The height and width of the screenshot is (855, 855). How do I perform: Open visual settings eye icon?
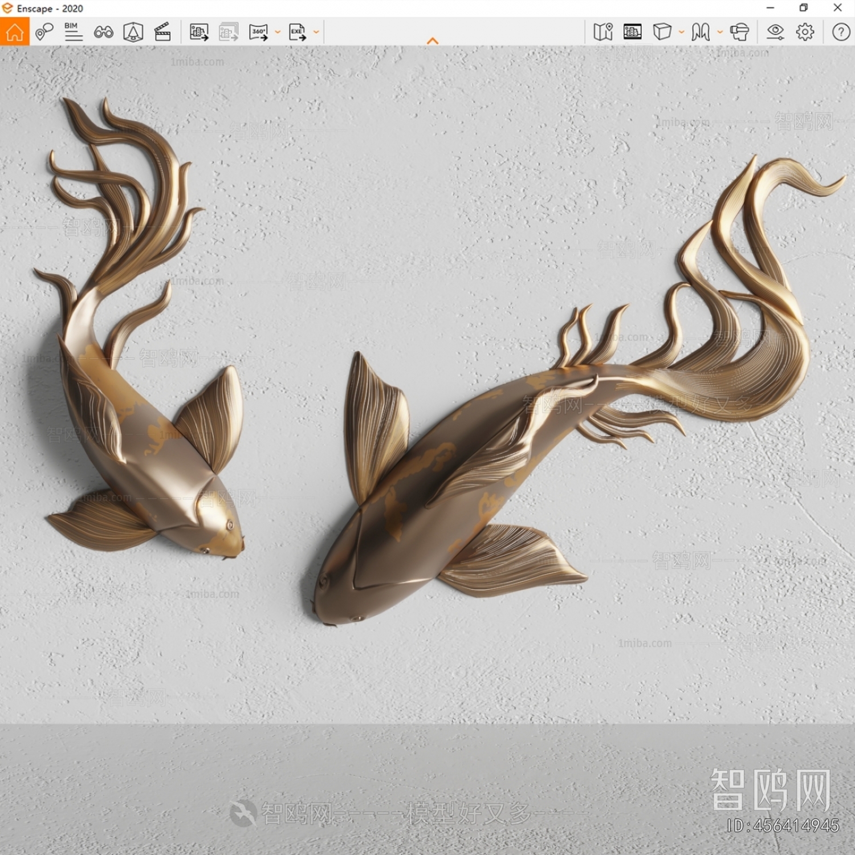pos(775,32)
